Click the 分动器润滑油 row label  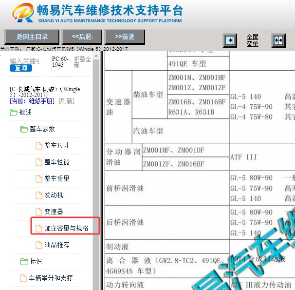click(x=123, y=157)
